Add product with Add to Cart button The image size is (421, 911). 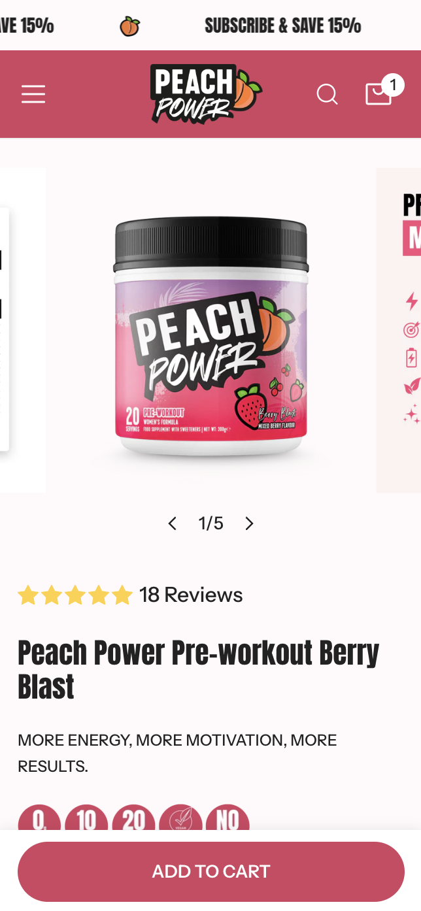pyautogui.click(x=211, y=872)
